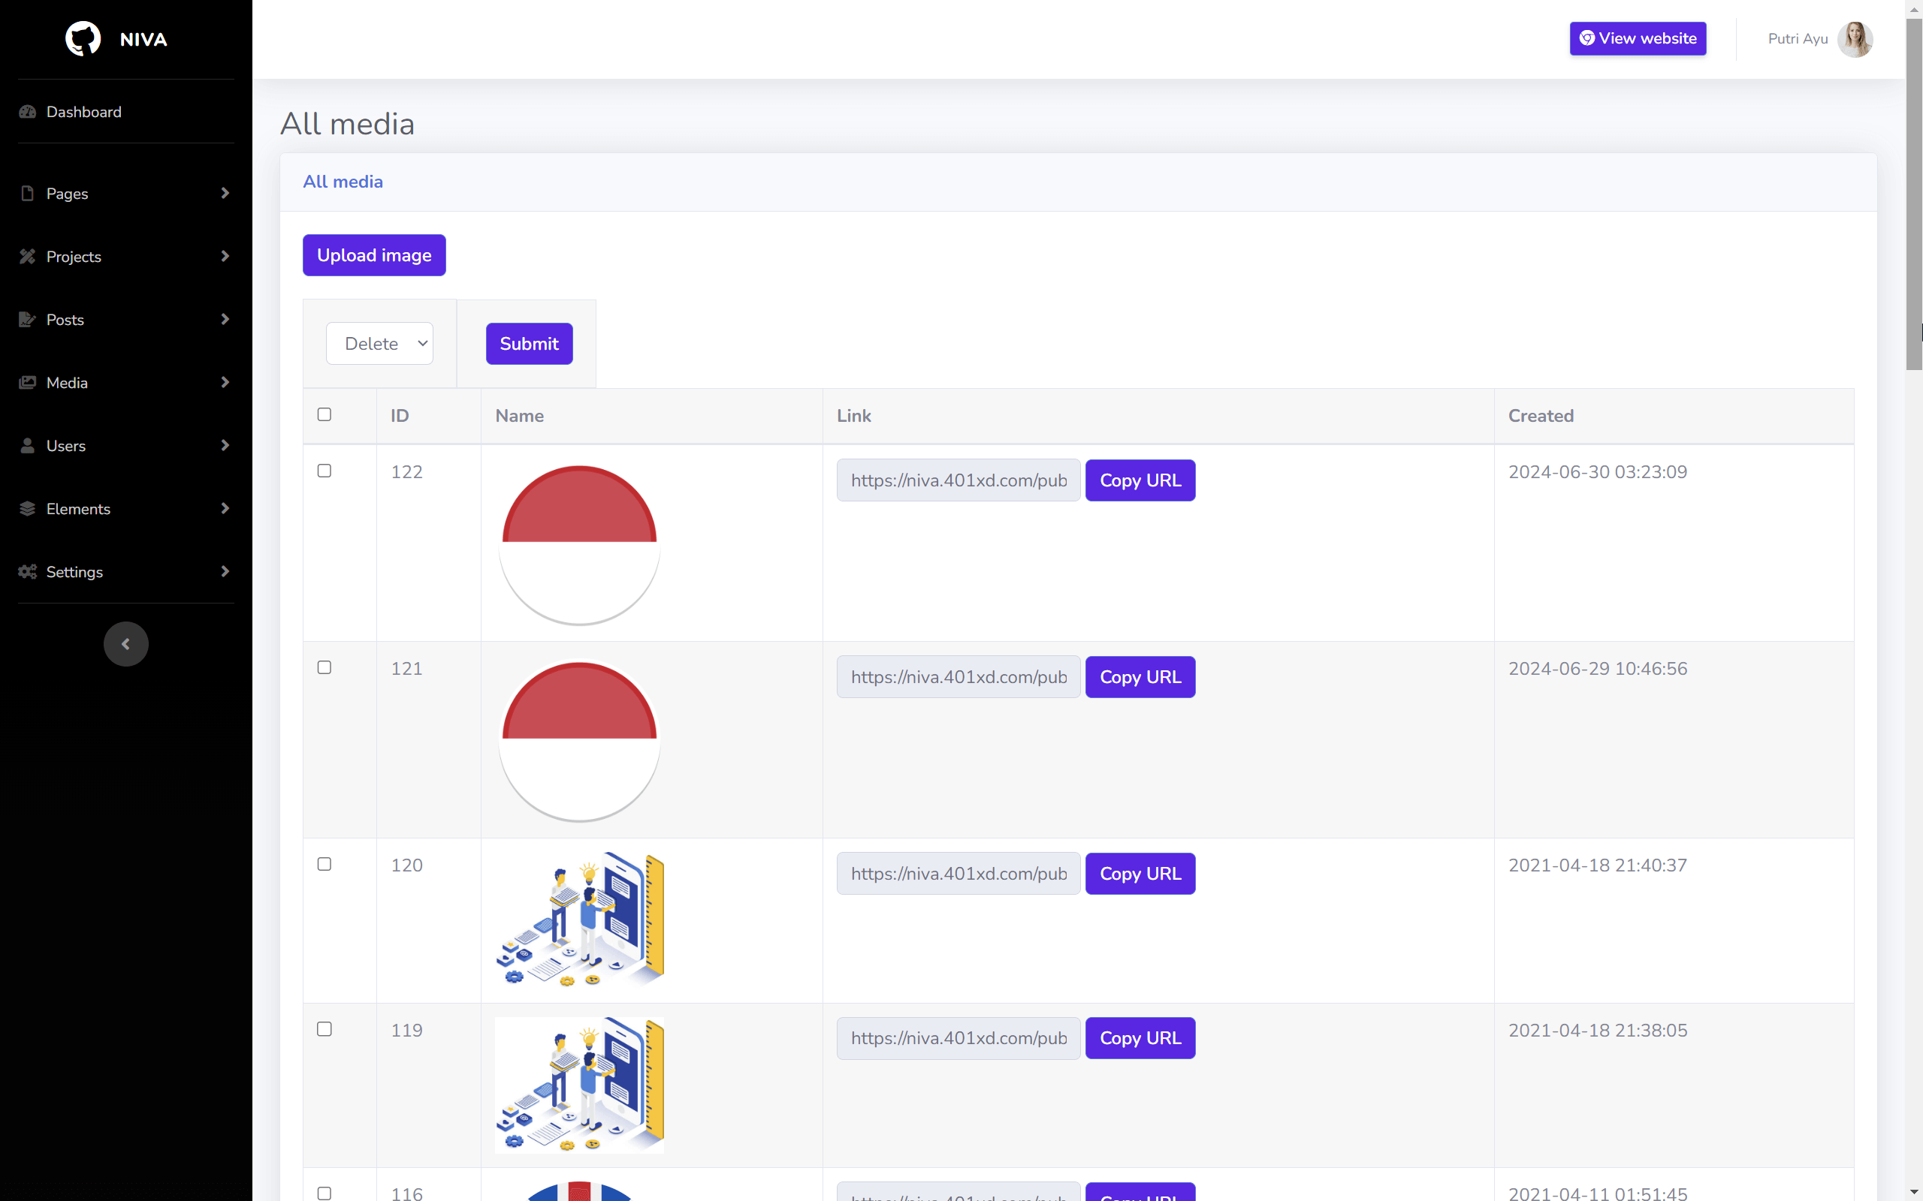The width and height of the screenshot is (1923, 1201).
Task: Copy URL for media ID 121
Action: (x=1140, y=677)
